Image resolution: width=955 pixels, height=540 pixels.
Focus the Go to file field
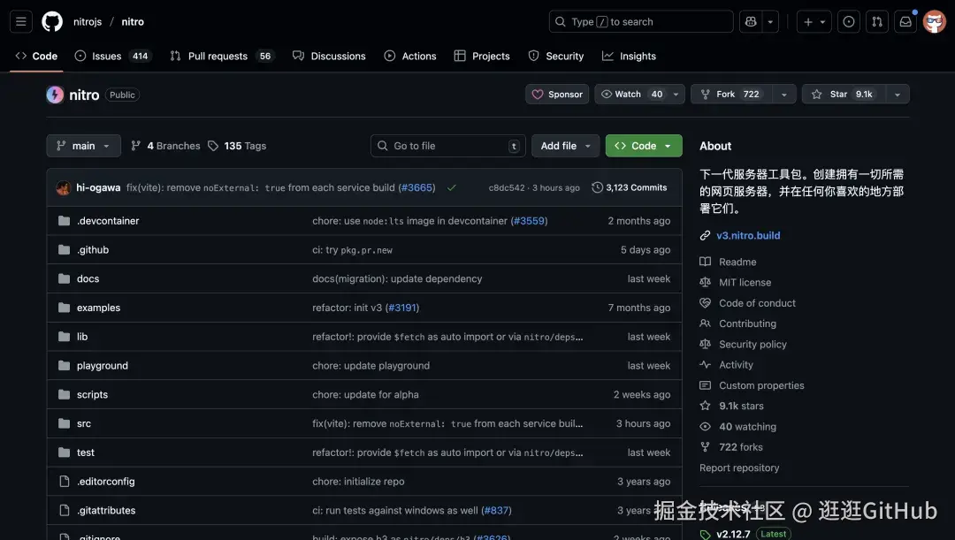[x=448, y=146]
